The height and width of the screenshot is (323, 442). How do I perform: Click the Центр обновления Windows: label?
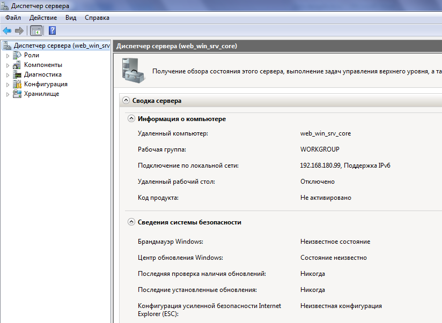[x=180, y=258]
